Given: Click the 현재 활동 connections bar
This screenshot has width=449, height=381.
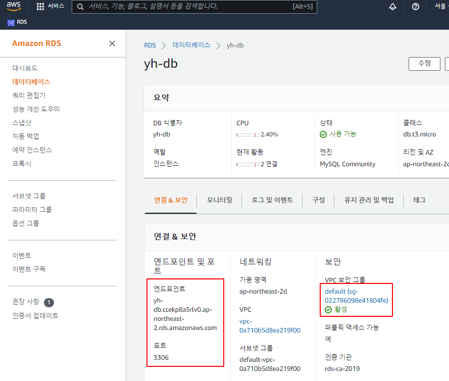Looking at the screenshot, I should tap(247, 164).
